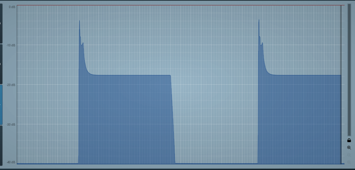Click the -30 dB axis label
355x170 pixels.
click(x=11, y=125)
